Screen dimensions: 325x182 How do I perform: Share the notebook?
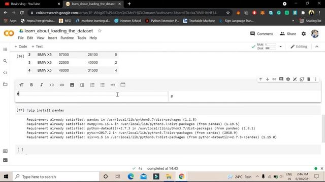[x=288, y=34]
